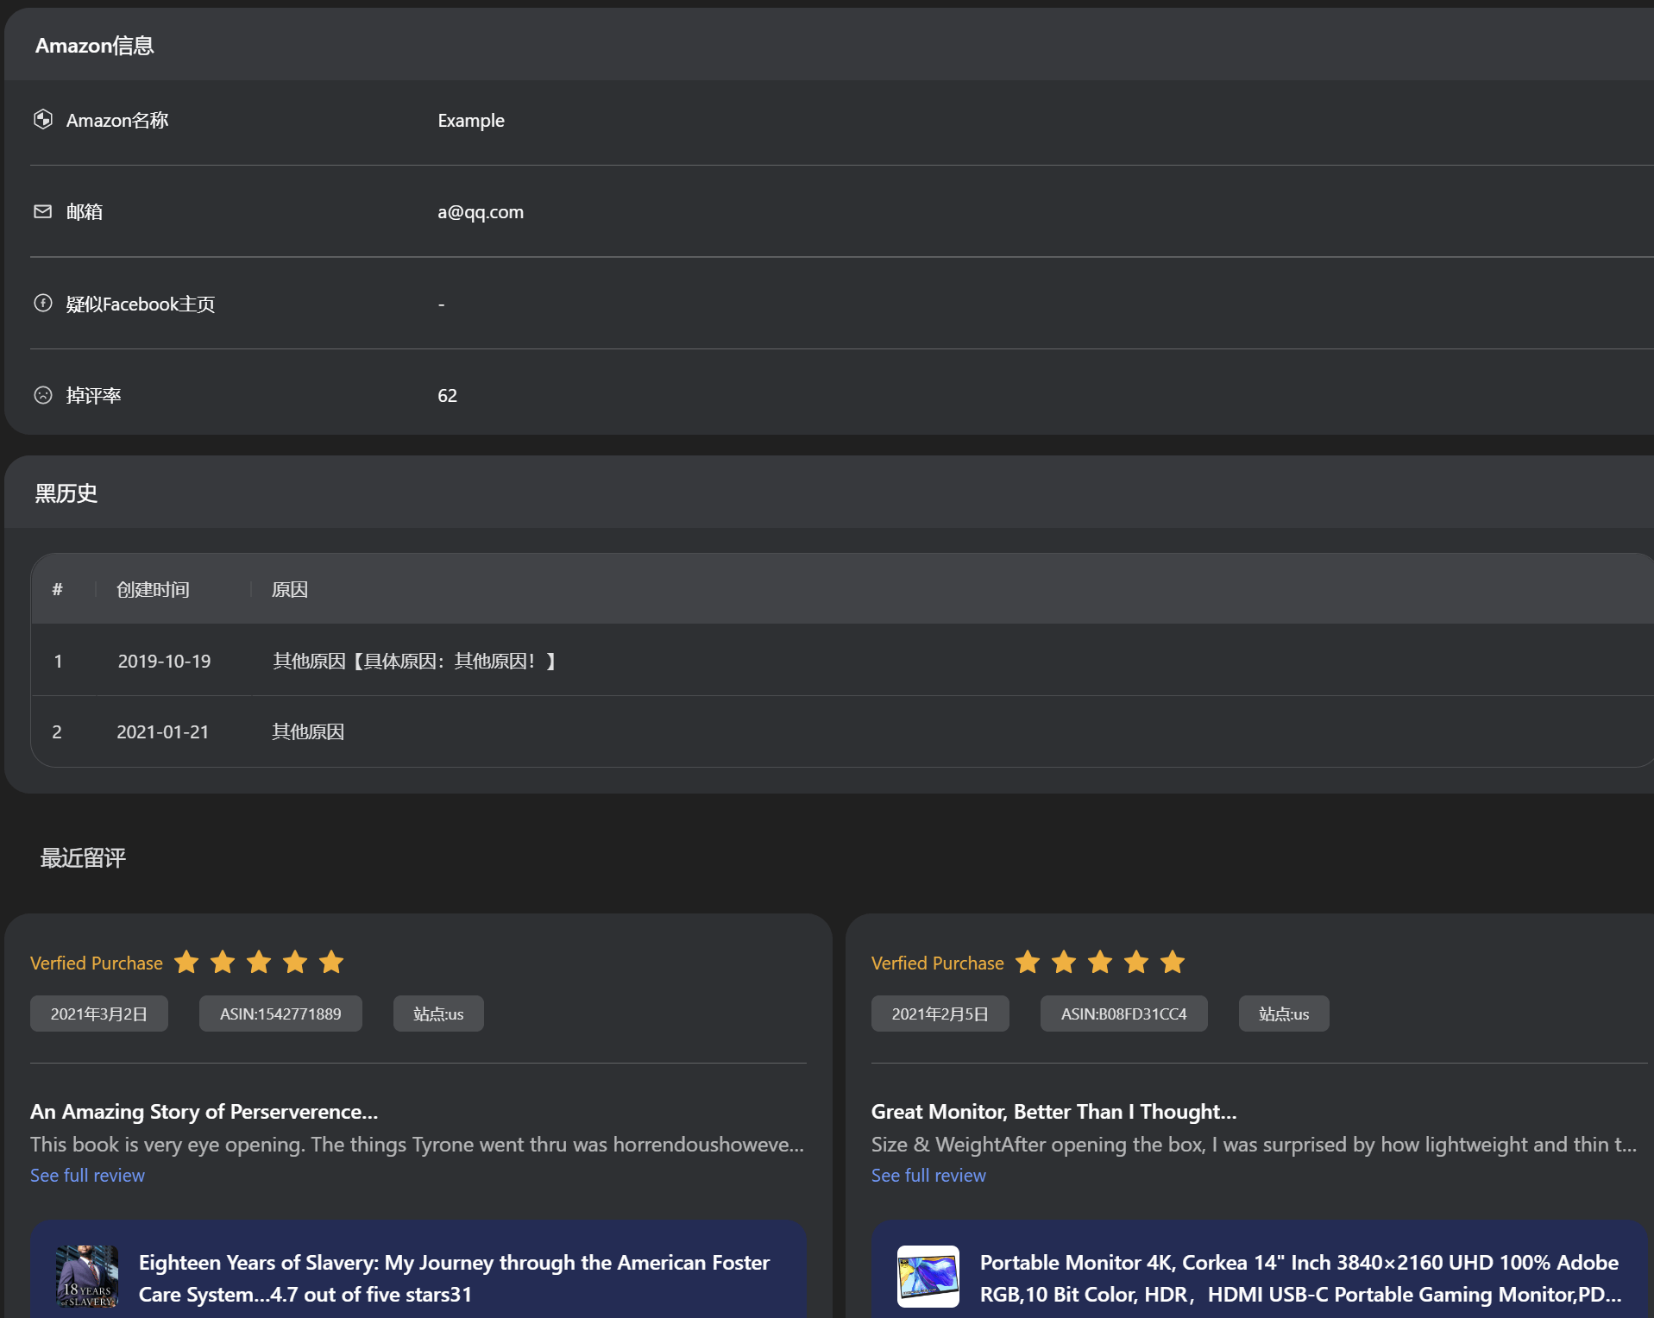Click the 邮箱 envelope icon
Viewport: 1654px width, 1318px height.
click(x=42, y=211)
